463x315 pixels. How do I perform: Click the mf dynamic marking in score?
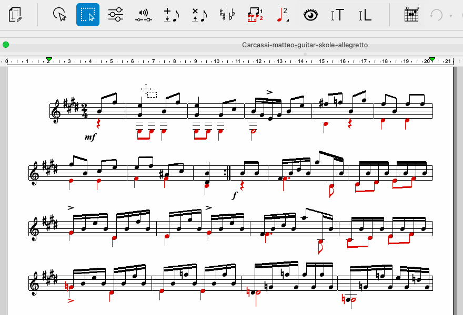(90, 136)
